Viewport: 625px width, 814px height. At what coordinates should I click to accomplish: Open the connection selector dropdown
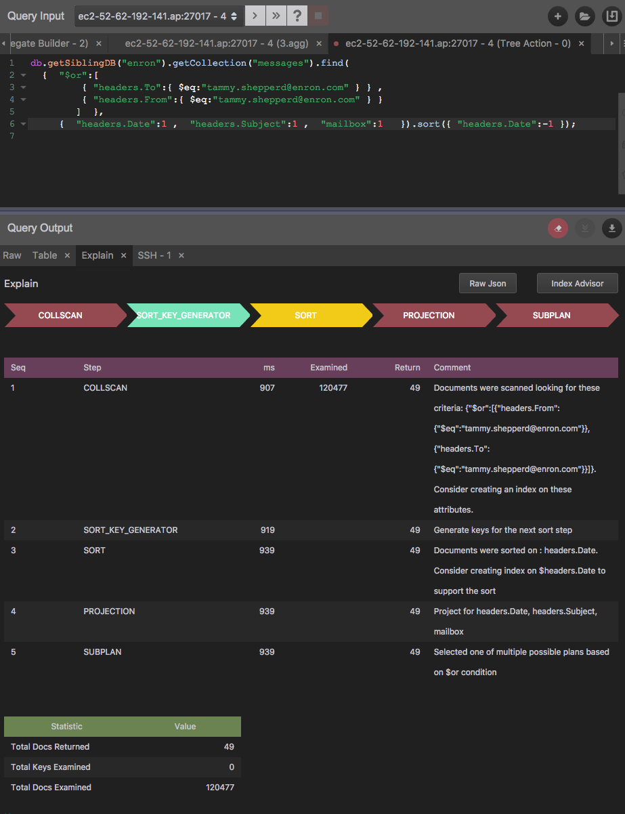pos(233,16)
